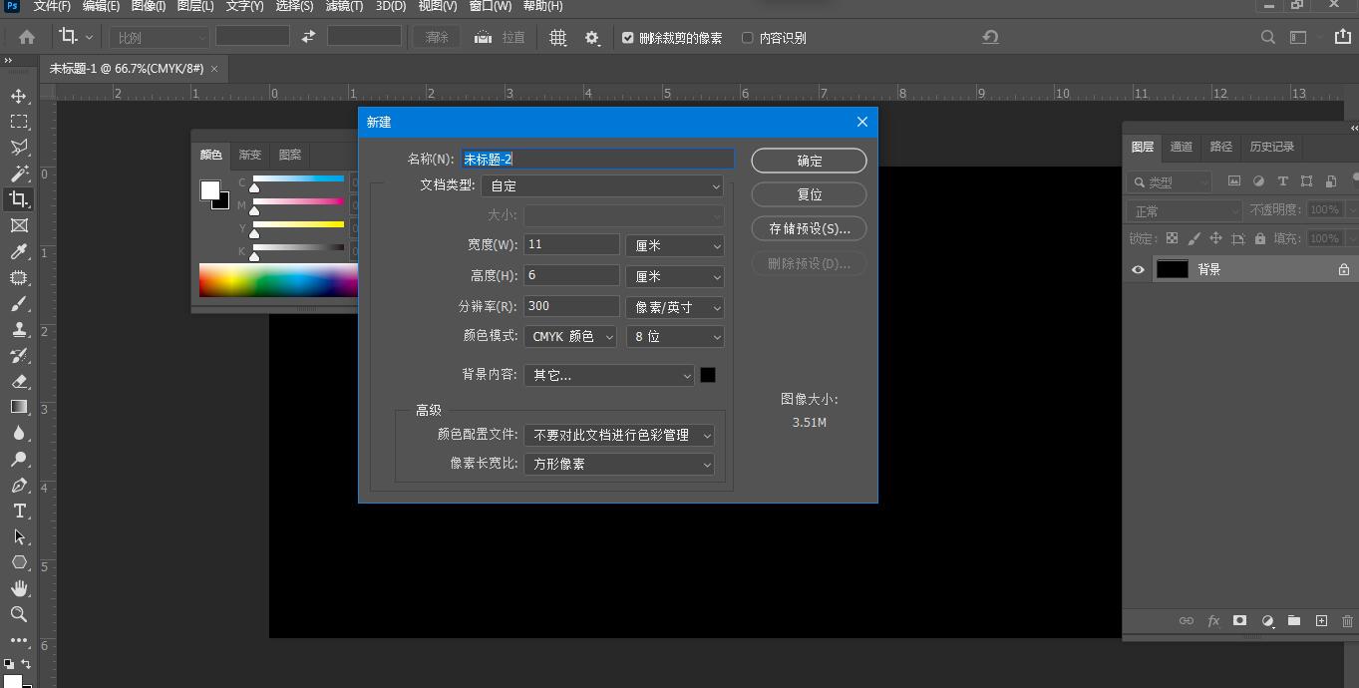Open the 颜色配置文件 dropdown
The image size is (1359, 688).
[619, 435]
